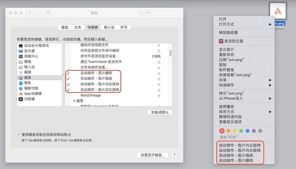Toggle 使用键盘导航在控制间移动焦点 checkbox
The image size is (296, 169).
tap(18, 134)
